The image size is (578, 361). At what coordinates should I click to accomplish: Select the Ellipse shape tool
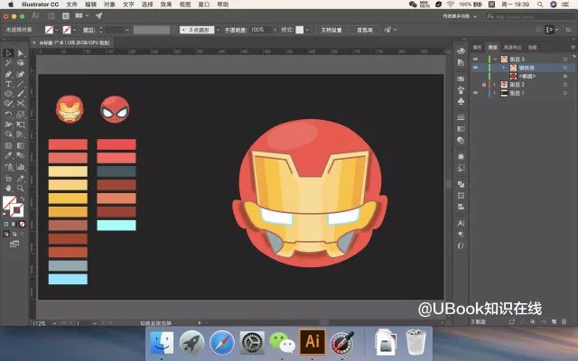(8, 94)
